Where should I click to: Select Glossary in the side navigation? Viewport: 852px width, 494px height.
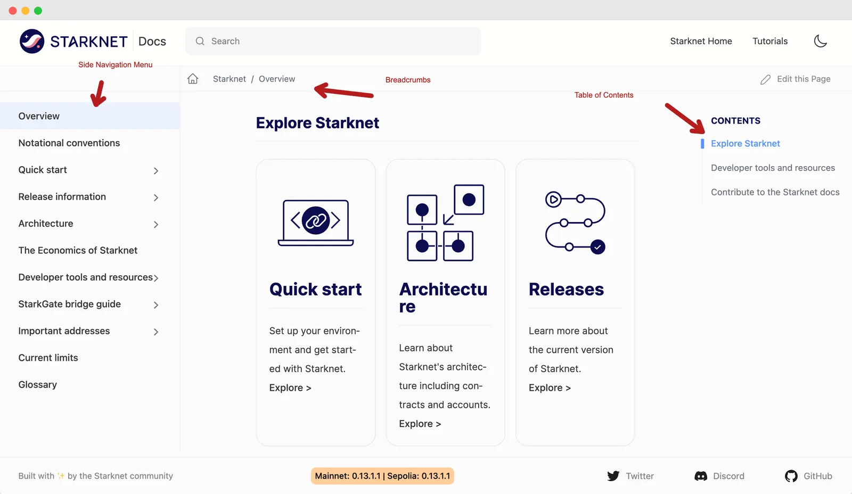(x=37, y=384)
